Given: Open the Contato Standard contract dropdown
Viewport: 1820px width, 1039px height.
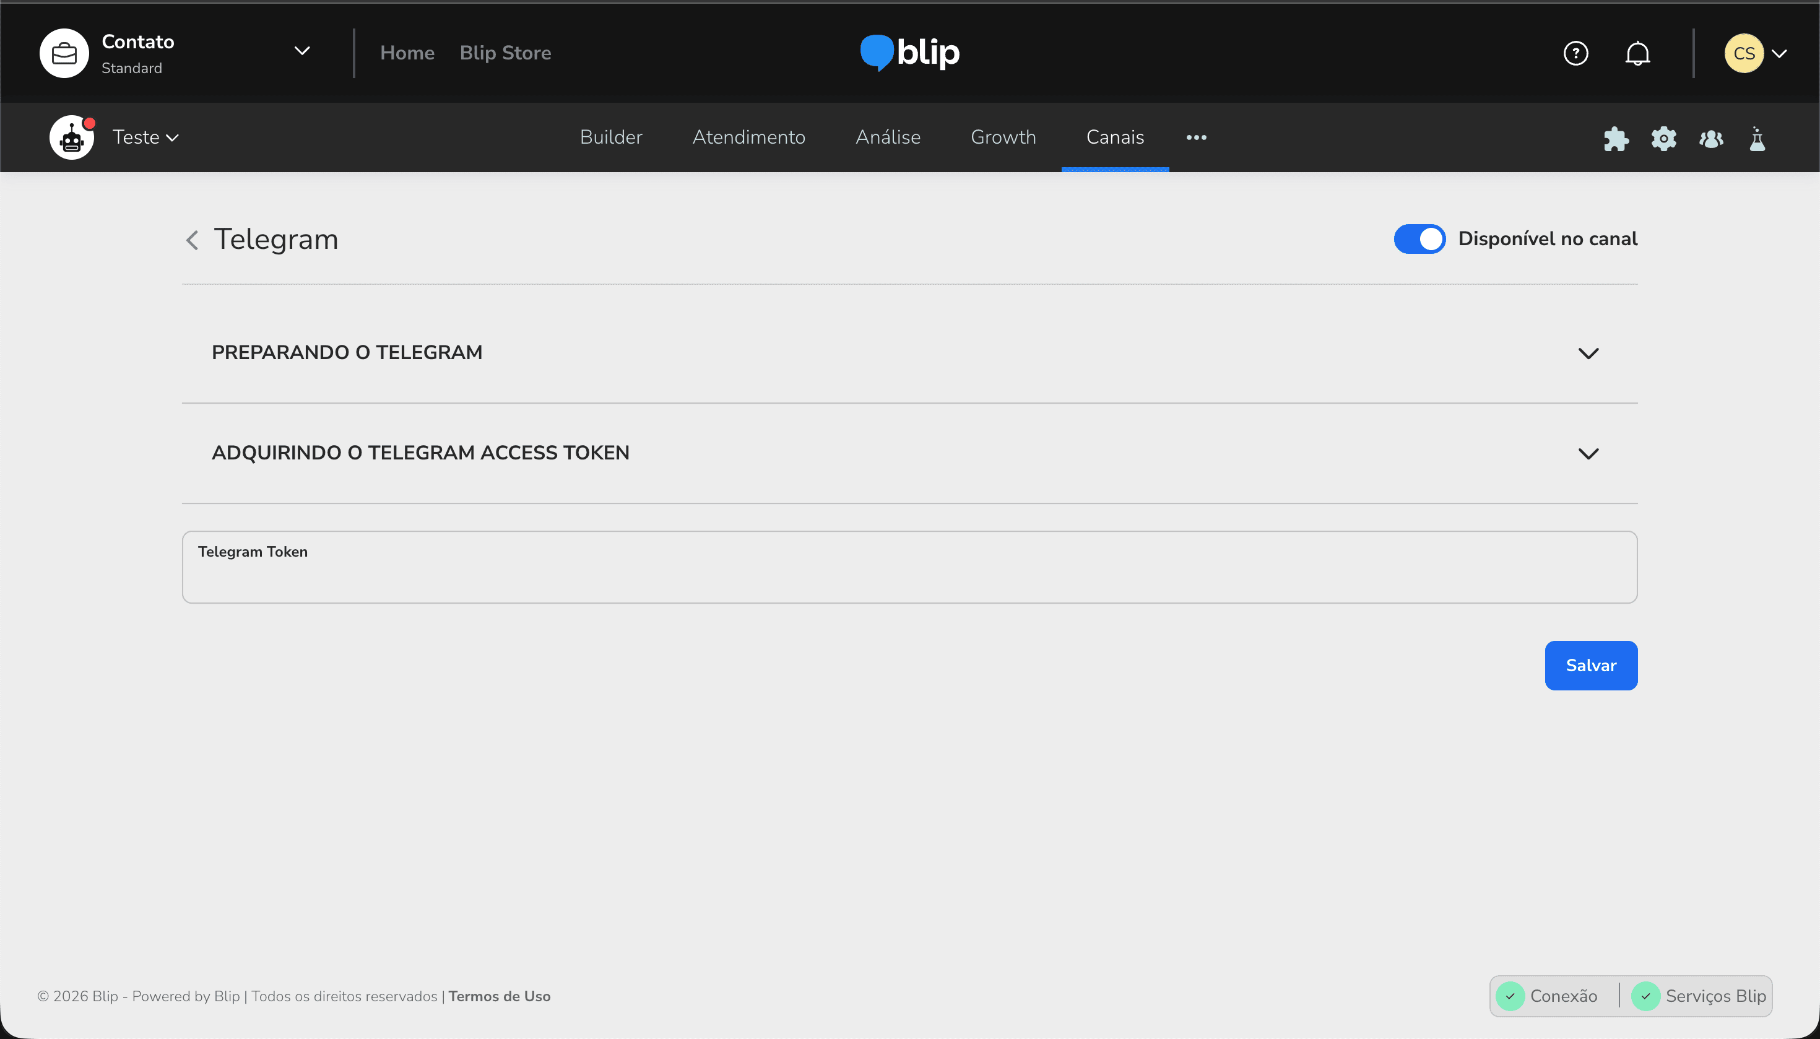Looking at the screenshot, I should coord(302,51).
